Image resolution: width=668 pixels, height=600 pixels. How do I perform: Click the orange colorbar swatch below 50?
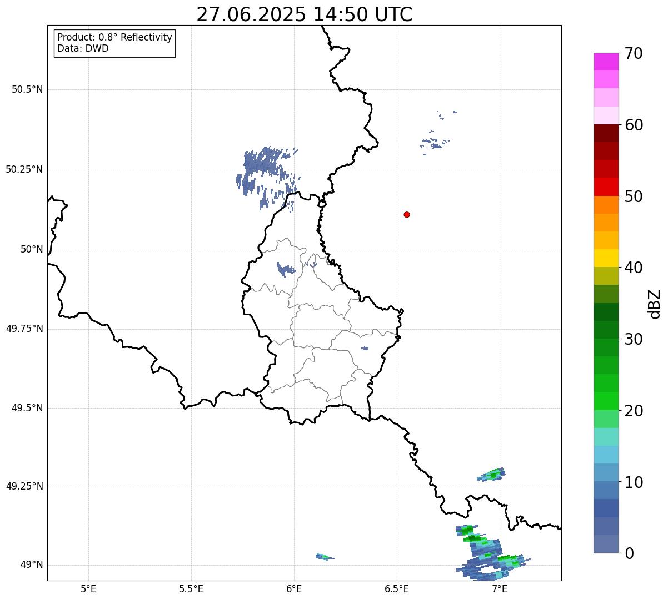pos(606,205)
